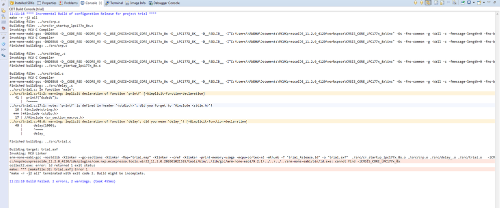The image size is (500, 208).
Task: Click the 'CDT Build Console [trial]' title
Action: pyautogui.click(x=26, y=9)
